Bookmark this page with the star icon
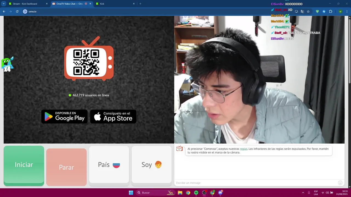Screen dimensions: 351x197 coord(308,11)
